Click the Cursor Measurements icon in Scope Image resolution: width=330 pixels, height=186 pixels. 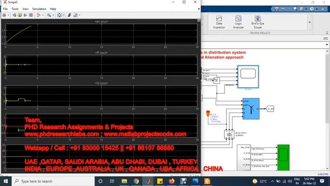[x=75, y=15]
